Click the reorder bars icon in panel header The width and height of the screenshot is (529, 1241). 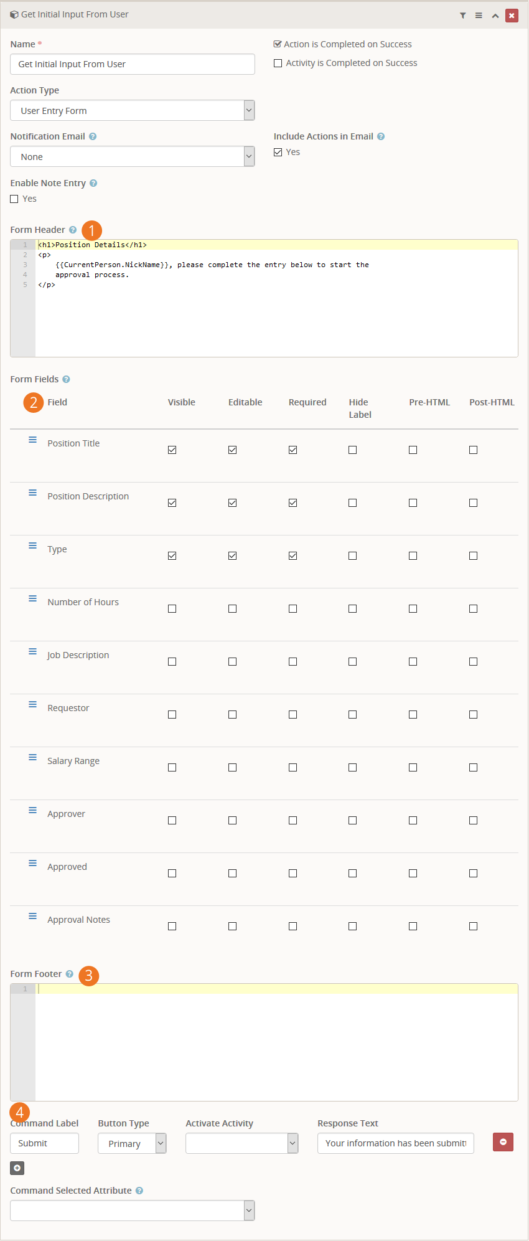pyautogui.click(x=479, y=16)
